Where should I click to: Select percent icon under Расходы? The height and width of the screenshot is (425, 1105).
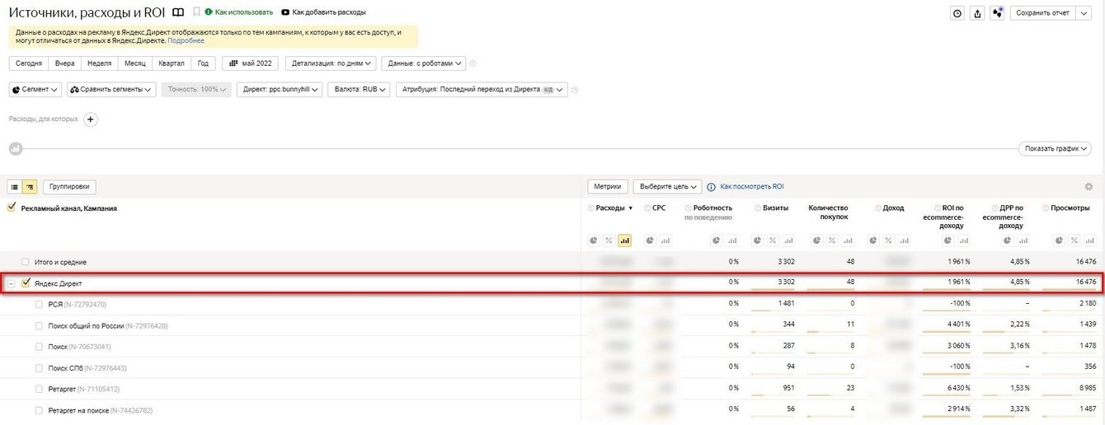609,241
